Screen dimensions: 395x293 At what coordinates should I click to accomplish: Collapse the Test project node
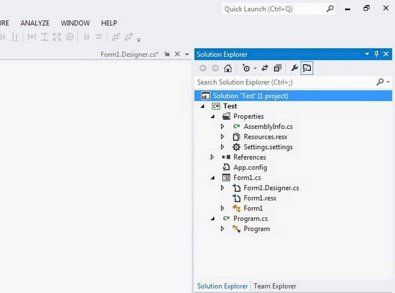(x=203, y=106)
